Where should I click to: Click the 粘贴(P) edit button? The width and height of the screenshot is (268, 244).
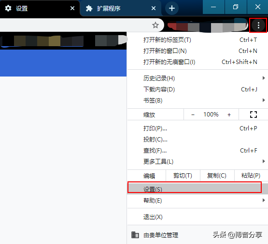(x=251, y=176)
